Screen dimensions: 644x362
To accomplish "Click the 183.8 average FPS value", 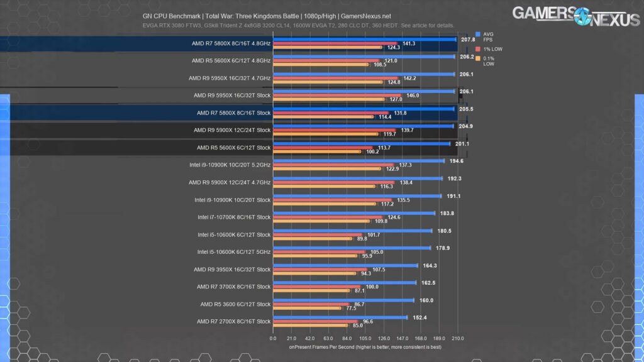I will pos(447,214).
